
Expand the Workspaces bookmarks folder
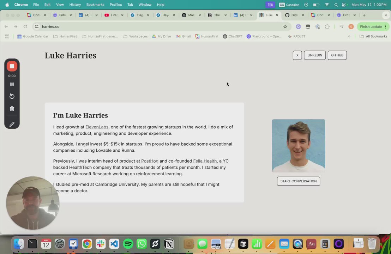click(135, 36)
